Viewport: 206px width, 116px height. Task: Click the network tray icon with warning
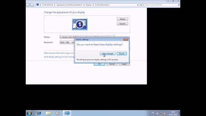[x=161, y=113]
